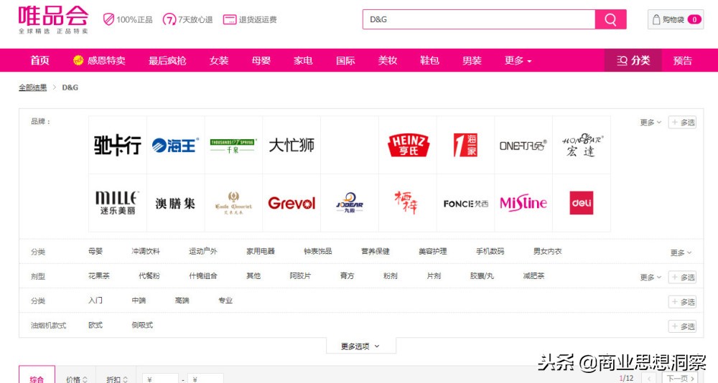Open the 分类 navigation menu
718x383 pixels.
pyautogui.click(x=633, y=60)
